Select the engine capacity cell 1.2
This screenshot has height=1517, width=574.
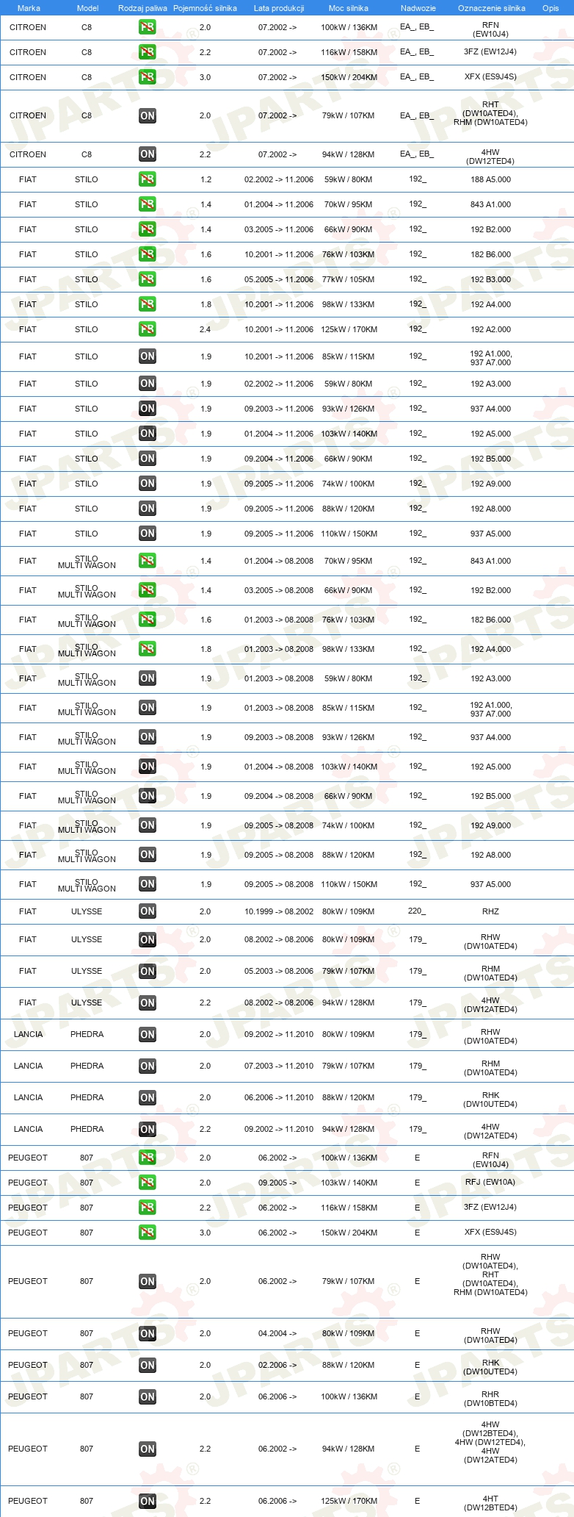click(x=205, y=179)
